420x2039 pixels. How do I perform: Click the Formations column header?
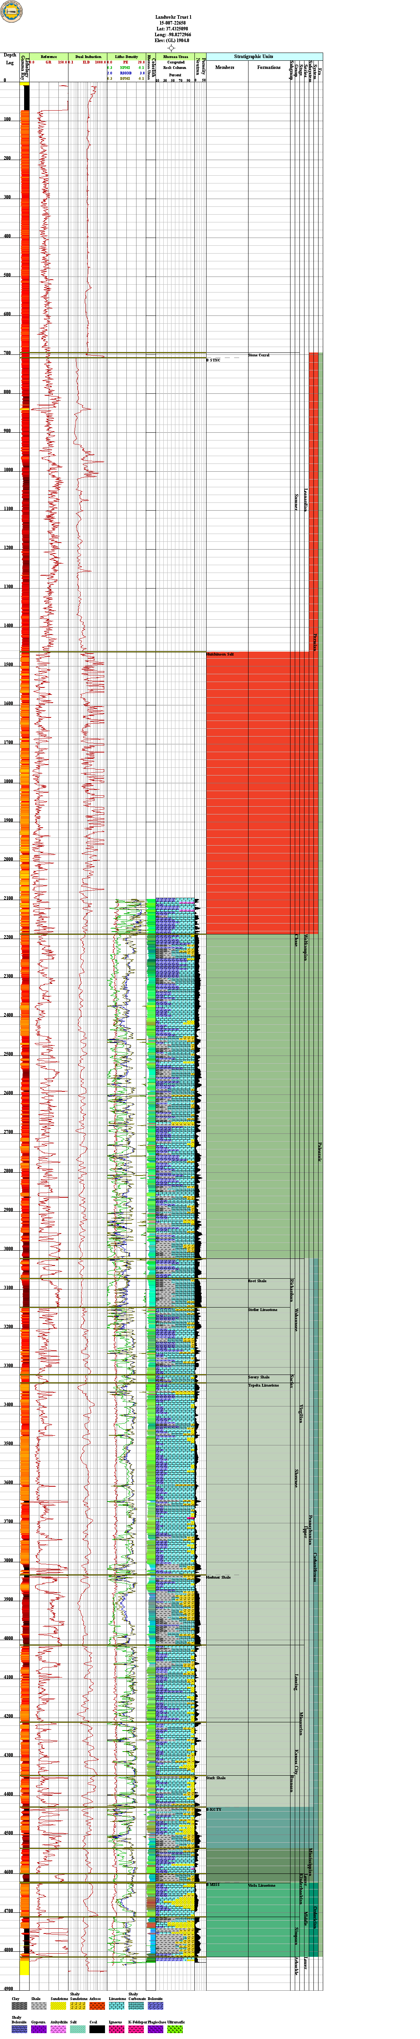coord(269,67)
